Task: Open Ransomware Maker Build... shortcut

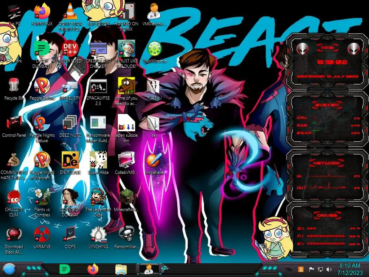Action: coord(98,129)
